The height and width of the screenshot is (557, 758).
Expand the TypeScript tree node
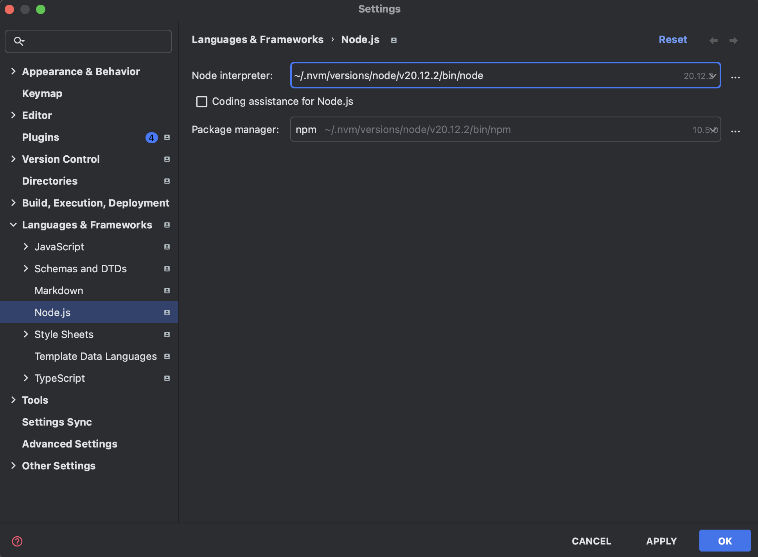[x=26, y=378]
